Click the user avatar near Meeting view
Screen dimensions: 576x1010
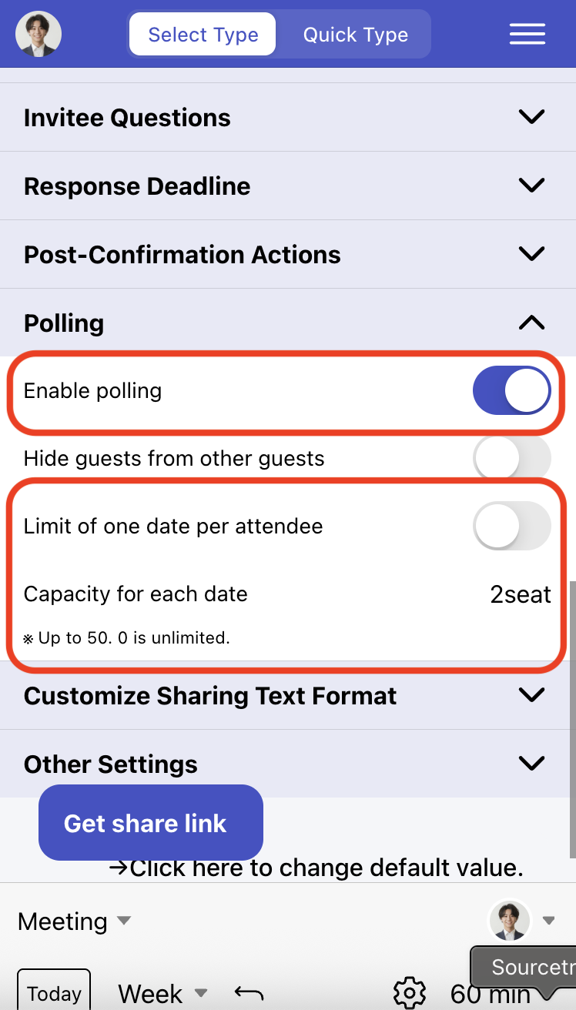click(x=510, y=921)
